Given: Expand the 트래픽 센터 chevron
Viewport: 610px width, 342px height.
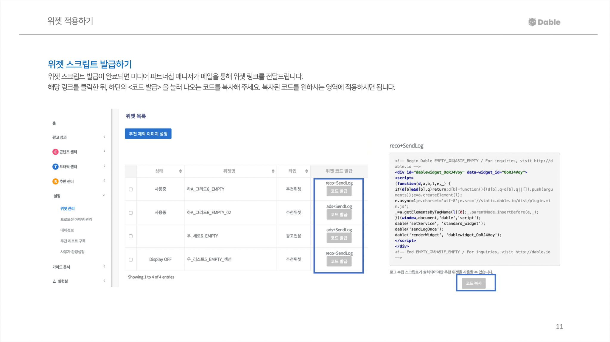Looking at the screenshot, I should coord(104,166).
